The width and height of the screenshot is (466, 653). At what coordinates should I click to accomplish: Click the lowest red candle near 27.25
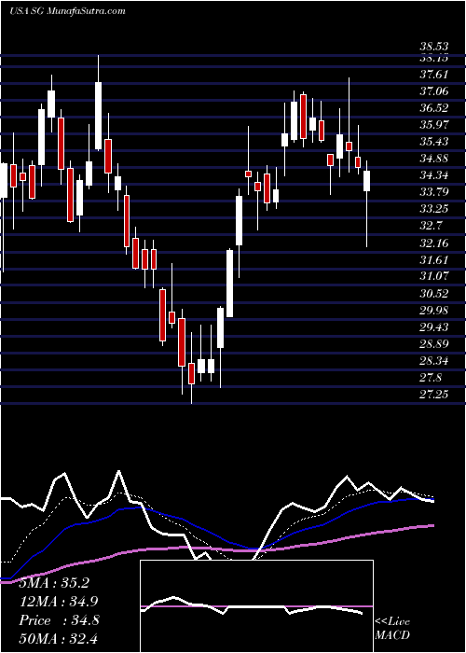[191, 373]
